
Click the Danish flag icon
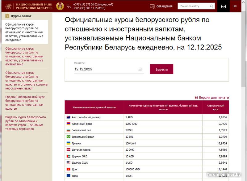[x=68, y=150]
